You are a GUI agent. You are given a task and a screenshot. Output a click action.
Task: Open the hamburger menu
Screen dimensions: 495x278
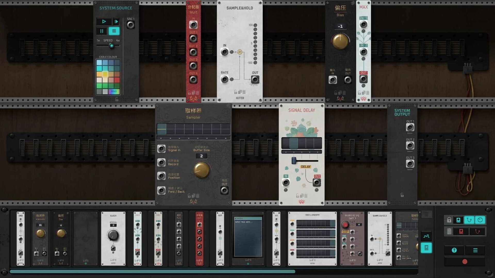[475, 250]
